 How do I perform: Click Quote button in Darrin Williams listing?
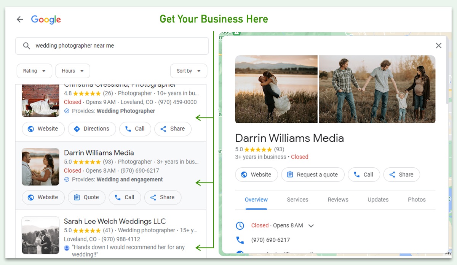(86, 197)
